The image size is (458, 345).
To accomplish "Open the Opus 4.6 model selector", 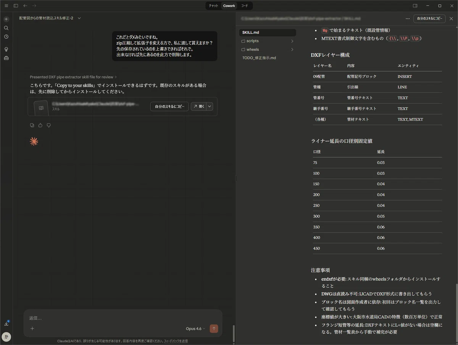I will (195, 329).
